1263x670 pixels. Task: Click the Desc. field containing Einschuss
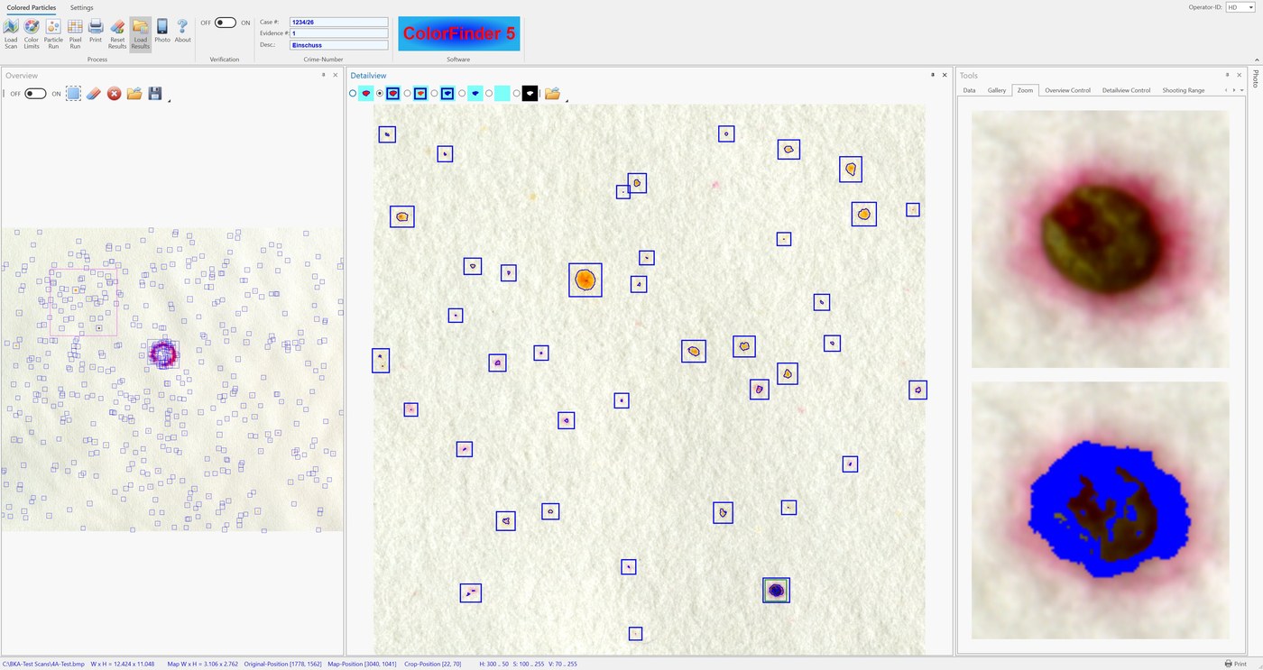(338, 45)
